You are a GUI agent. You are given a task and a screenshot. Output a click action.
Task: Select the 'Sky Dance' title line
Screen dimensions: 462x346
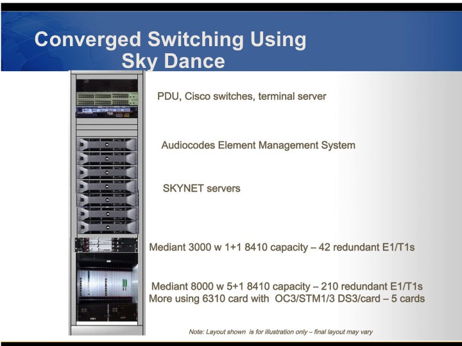(x=173, y=61)
